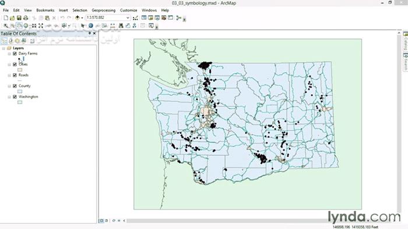This screenshot has height=229, width=408.
Task: Open the Windows menu
Action: click(x=149, y=10)
